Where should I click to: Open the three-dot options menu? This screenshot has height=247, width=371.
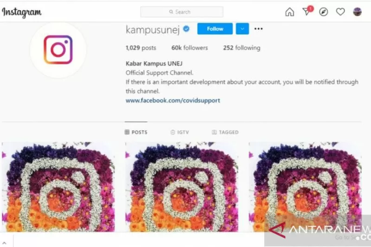[x=258, y=29]
